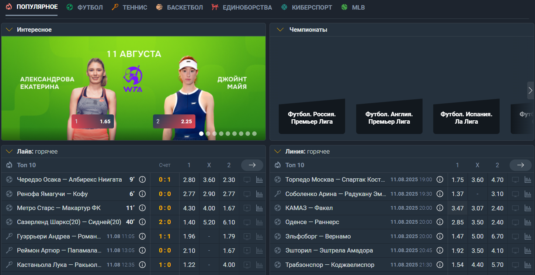
Task: Show next championships with right arrow
Action: [x=531, y=90]
